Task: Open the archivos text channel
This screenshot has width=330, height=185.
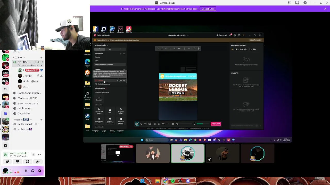Action: coord(28,129)
